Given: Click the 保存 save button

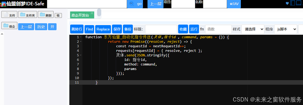Looking at the screenshot, I should coord(117,29).
